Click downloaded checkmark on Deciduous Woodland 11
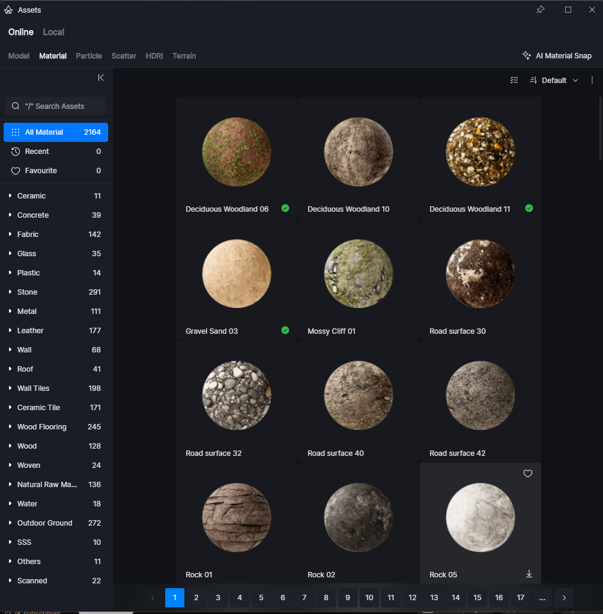The height and width of the screenshot is (614, 603). click(529, 208)
